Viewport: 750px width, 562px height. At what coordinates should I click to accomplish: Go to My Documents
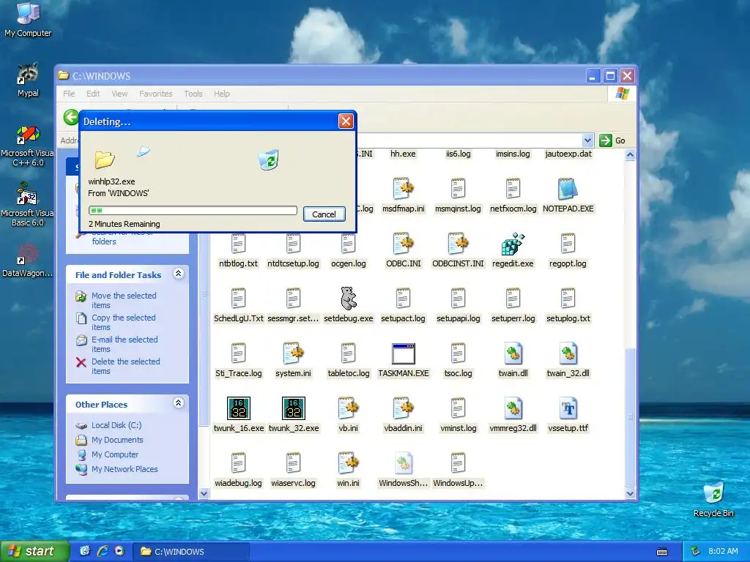pos(117,440)
